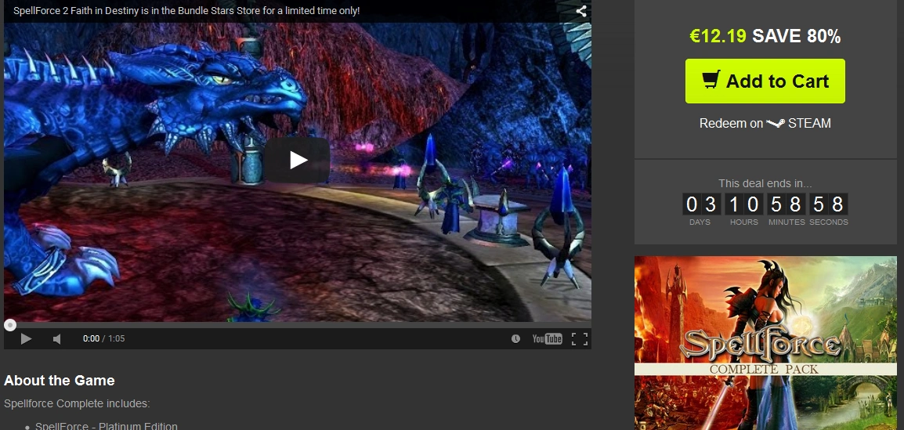
Task: Click the video progress bar scrubber handle
Action: pyautogui.click(x=10, y=325)
